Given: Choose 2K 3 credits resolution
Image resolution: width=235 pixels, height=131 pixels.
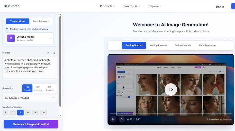Looking at the screenshot, I should pos(50,88).
